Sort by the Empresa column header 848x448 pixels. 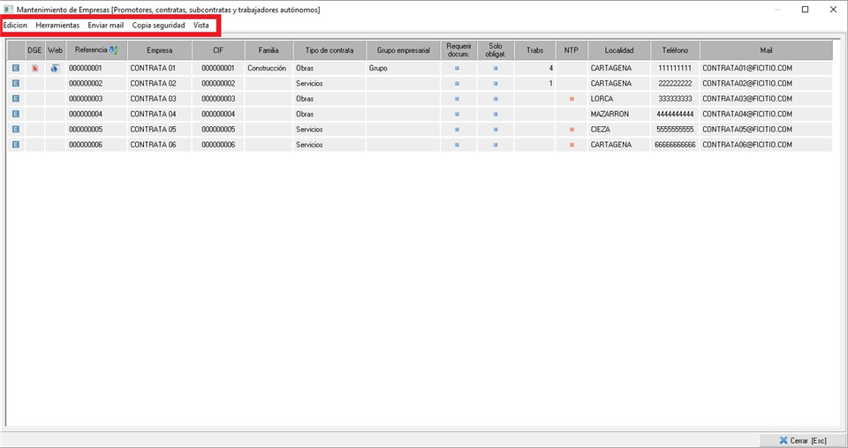(x=160, y=50)
